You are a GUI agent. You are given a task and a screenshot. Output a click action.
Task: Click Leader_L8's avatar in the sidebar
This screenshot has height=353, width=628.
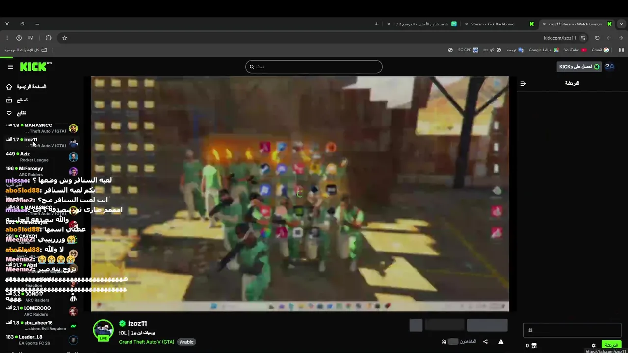(x=73, y=340)
